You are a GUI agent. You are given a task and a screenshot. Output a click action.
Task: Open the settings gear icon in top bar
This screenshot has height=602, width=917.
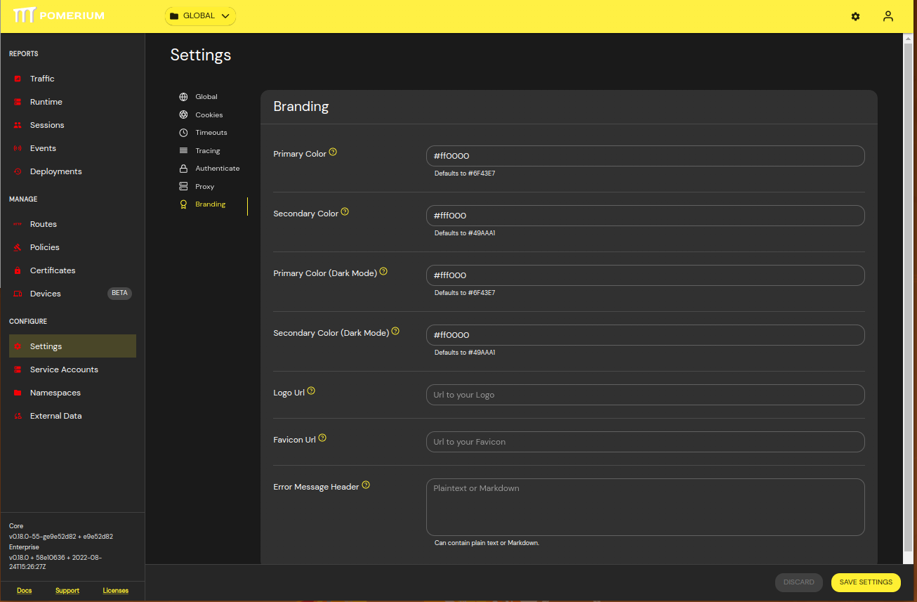855,15
